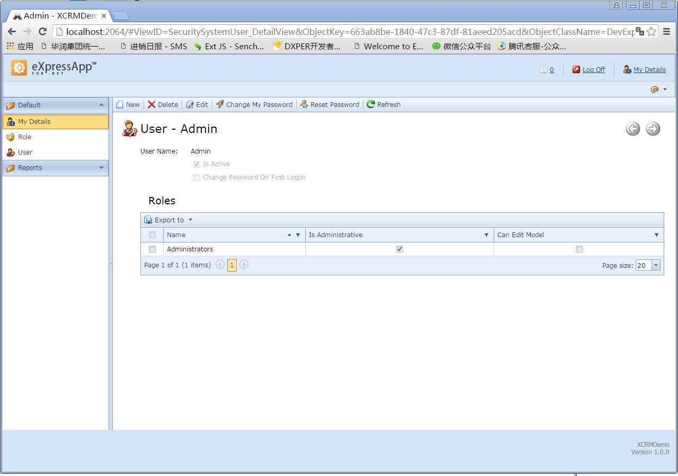Click the Export to disk icon
Image resolution: width=678 pixels, height=476 pixels.
[x=148, y=220]
